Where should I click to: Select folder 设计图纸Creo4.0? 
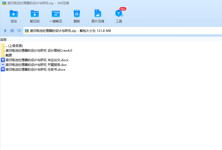click(37, 51)
